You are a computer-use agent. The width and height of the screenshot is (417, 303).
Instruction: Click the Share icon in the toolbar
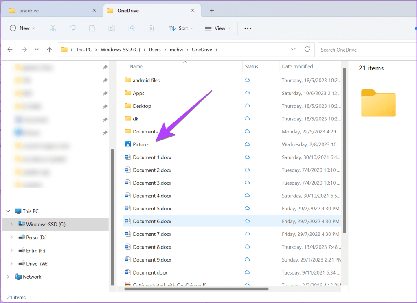[x=131, y=28]
